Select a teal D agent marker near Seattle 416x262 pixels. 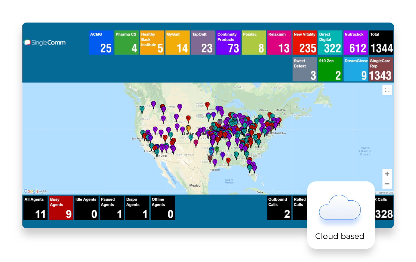coord(142,108)
